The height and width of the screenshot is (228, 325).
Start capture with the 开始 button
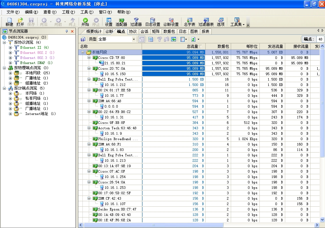pyautogui.click(x=85, y=22)
